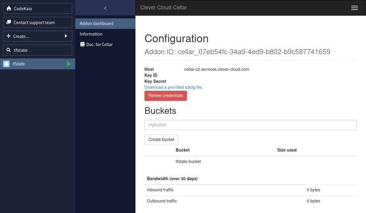Collapse the addon menu with the left chevron
Viewport: 366px width, 213px height.
point(105,8)
